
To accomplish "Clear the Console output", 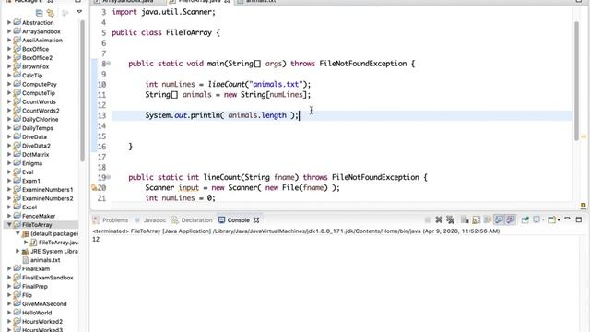I will [465, 219].
